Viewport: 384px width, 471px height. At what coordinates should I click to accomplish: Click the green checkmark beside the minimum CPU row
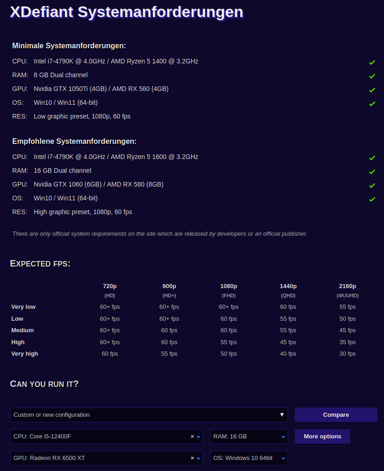(372, 62)
